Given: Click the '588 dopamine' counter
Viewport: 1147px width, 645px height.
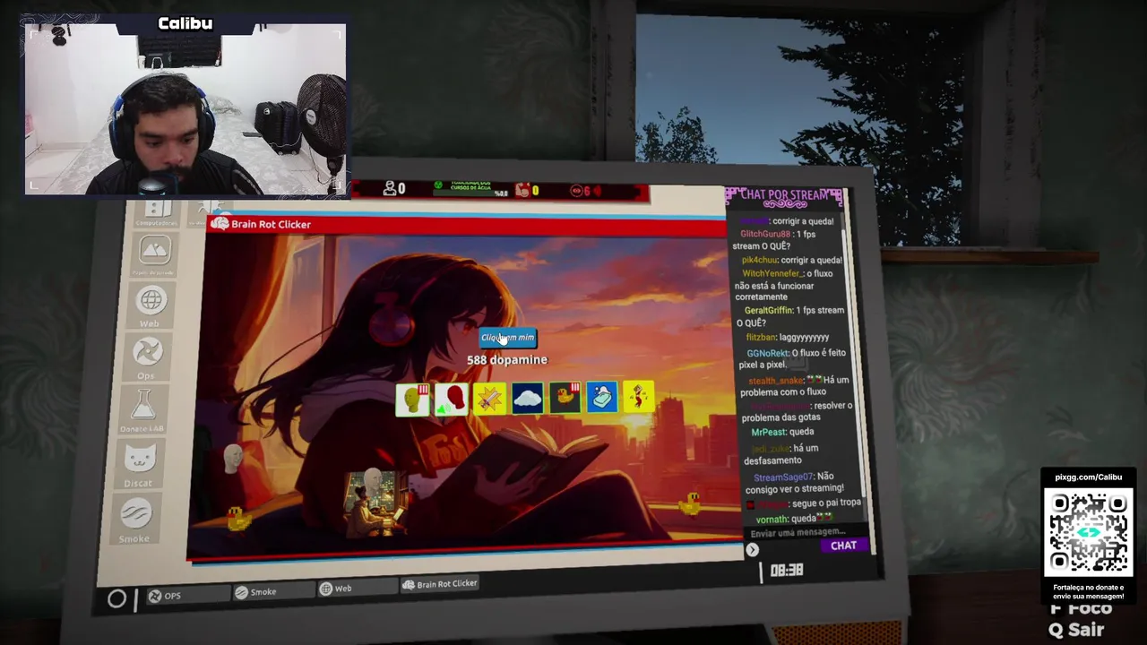Looking at the screenshot, I should point(506,359).
